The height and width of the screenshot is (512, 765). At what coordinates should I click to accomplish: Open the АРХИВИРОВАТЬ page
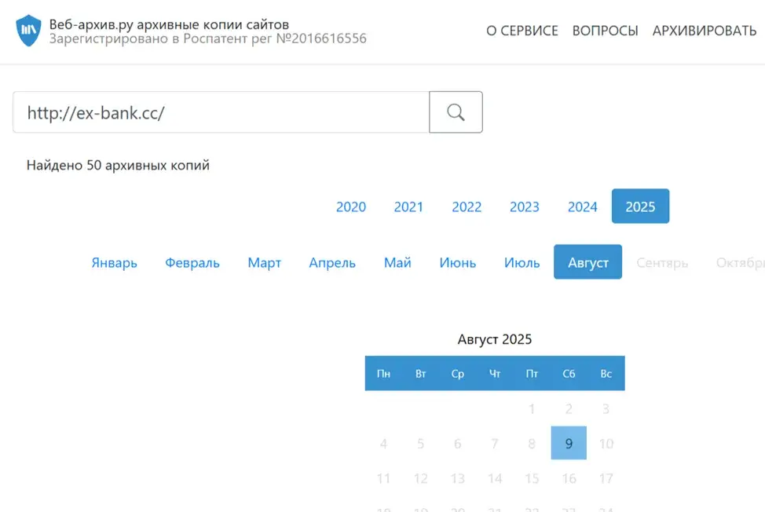(x=705, y=31)
